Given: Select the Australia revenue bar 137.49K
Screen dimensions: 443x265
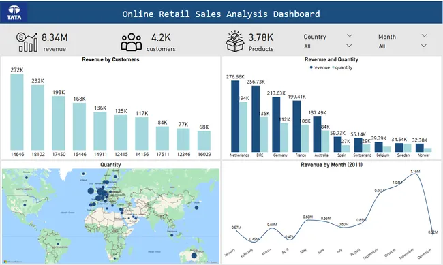Looking at the screenshot, I should click(318, 134).
